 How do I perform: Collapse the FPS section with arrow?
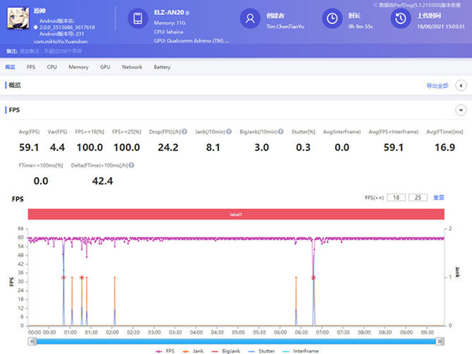point(460,110)
